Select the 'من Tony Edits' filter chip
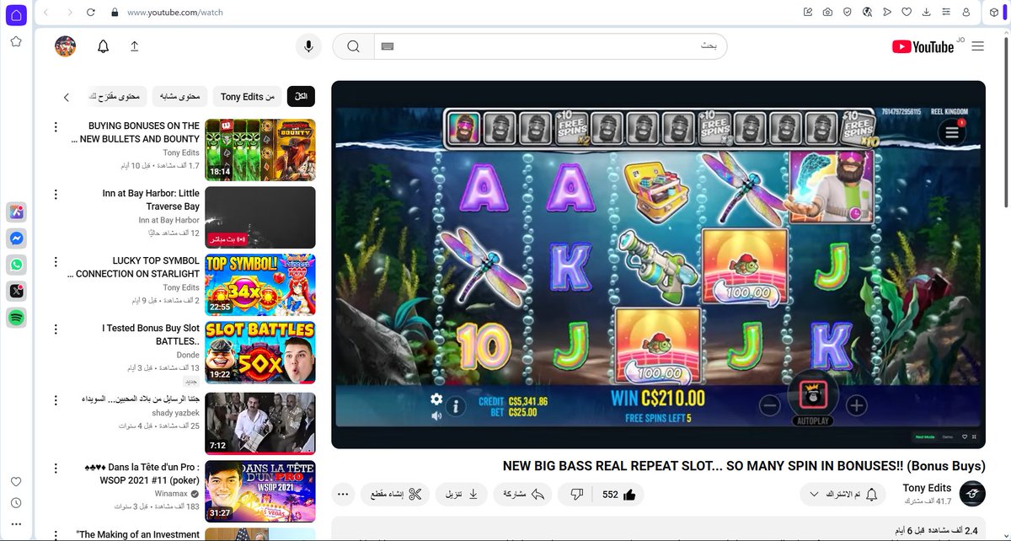The image size is (1011, 541). pyautogui.click(x=247, y=97)
